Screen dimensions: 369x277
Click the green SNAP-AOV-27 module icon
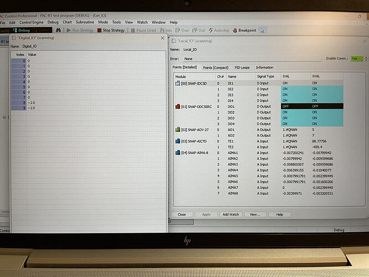point(178,130)
